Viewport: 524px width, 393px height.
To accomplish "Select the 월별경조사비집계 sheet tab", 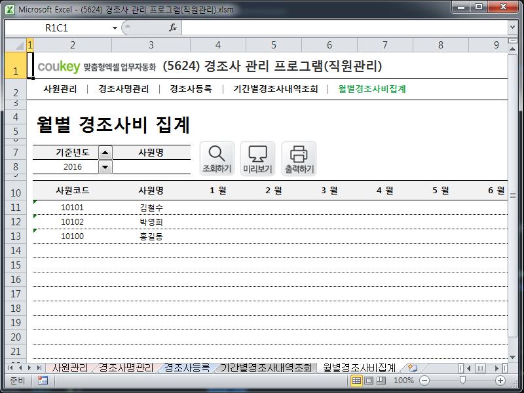I will pyautogui.click(x=360, y=368).
